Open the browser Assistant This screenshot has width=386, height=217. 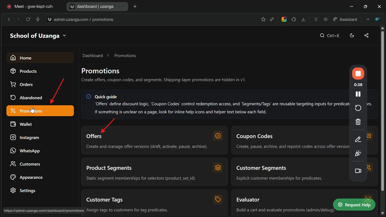pos(345,19)
